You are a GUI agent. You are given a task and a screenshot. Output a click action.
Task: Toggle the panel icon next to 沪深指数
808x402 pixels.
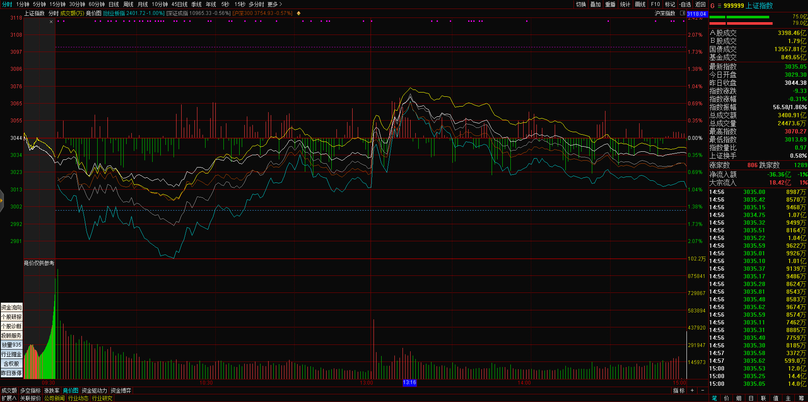(682, 13)
